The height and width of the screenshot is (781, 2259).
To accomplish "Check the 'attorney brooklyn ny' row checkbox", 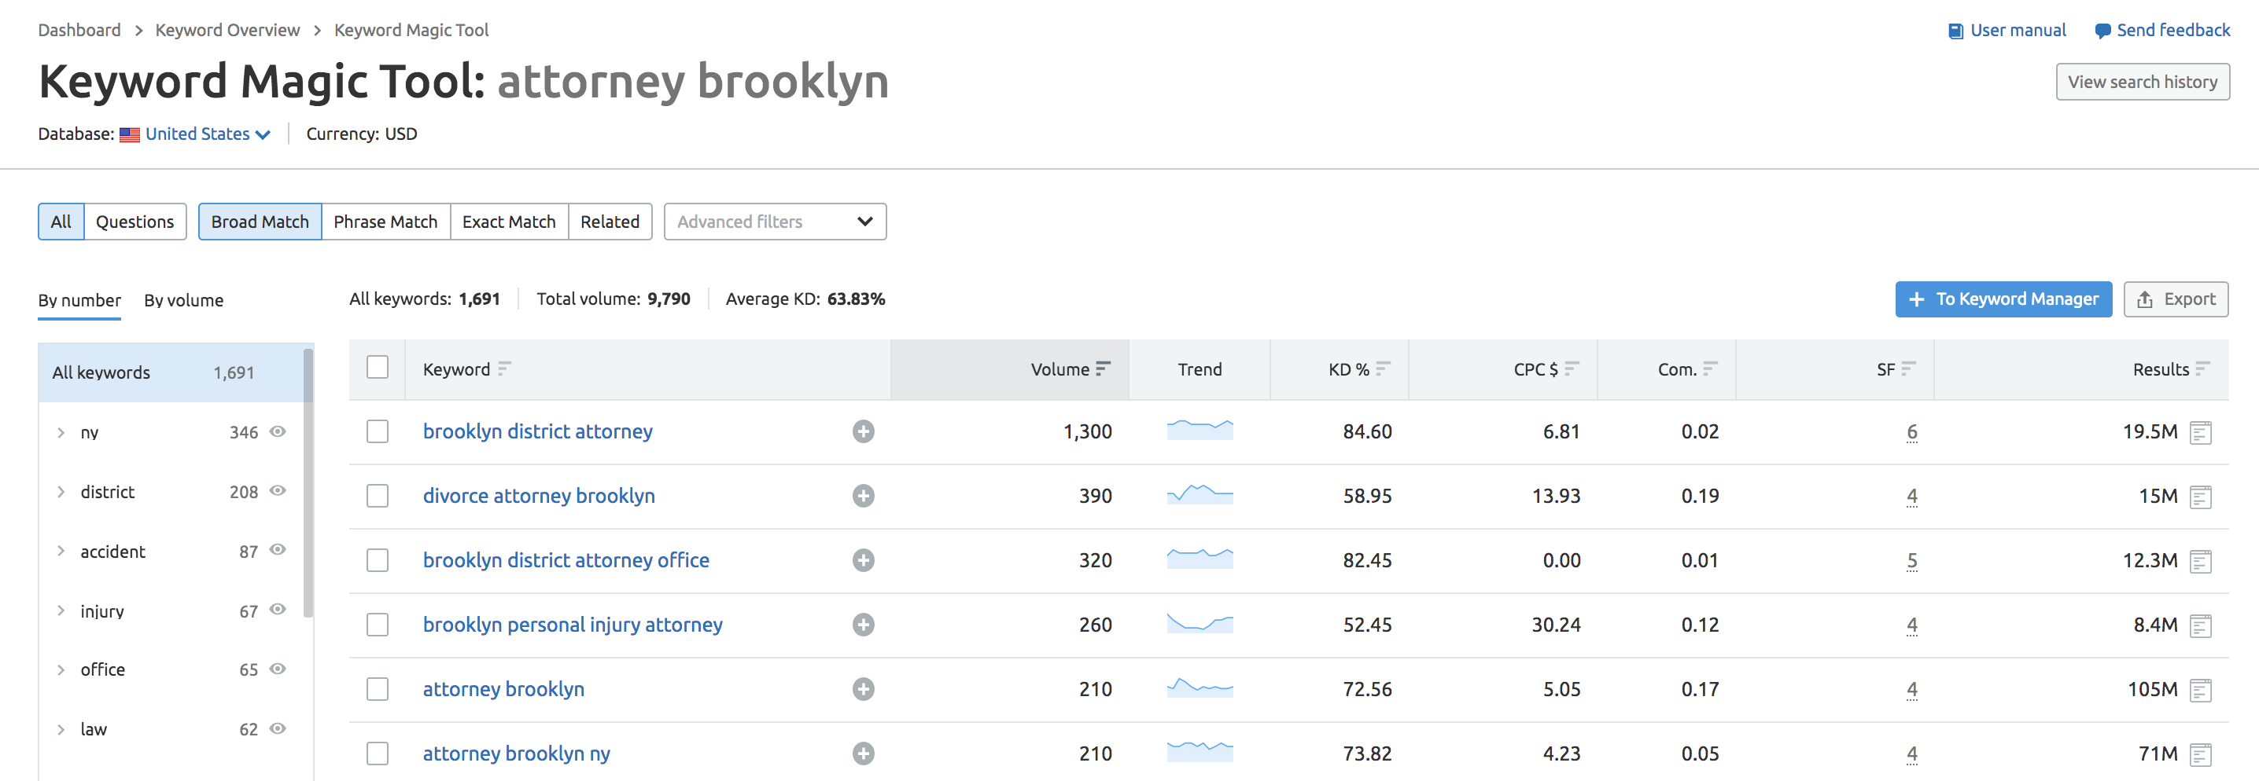I will (377, 753).
